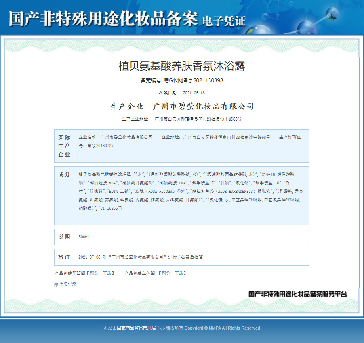This screenshot has height=343, width=364.
Task: Select the product title 植贝氨基酸养肤香氛沐浴露
Action: [182, 66]
